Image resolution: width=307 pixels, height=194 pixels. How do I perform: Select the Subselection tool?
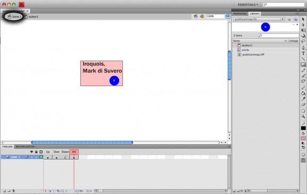[x=303, y=25]
